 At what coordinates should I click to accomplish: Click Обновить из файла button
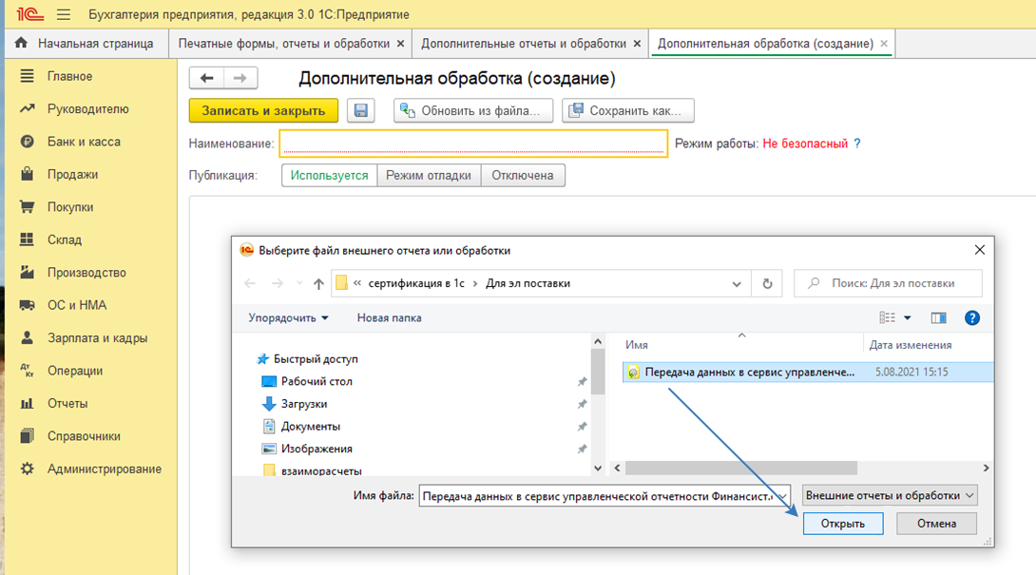tap(473, 110)
